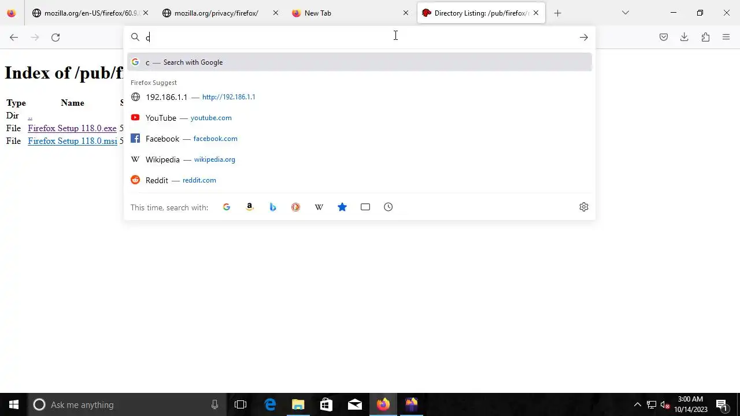740x416 pixels.
Task: Click the Firefox View icon in tab strip
Action: pyautogui.click(x=12, y=13)
